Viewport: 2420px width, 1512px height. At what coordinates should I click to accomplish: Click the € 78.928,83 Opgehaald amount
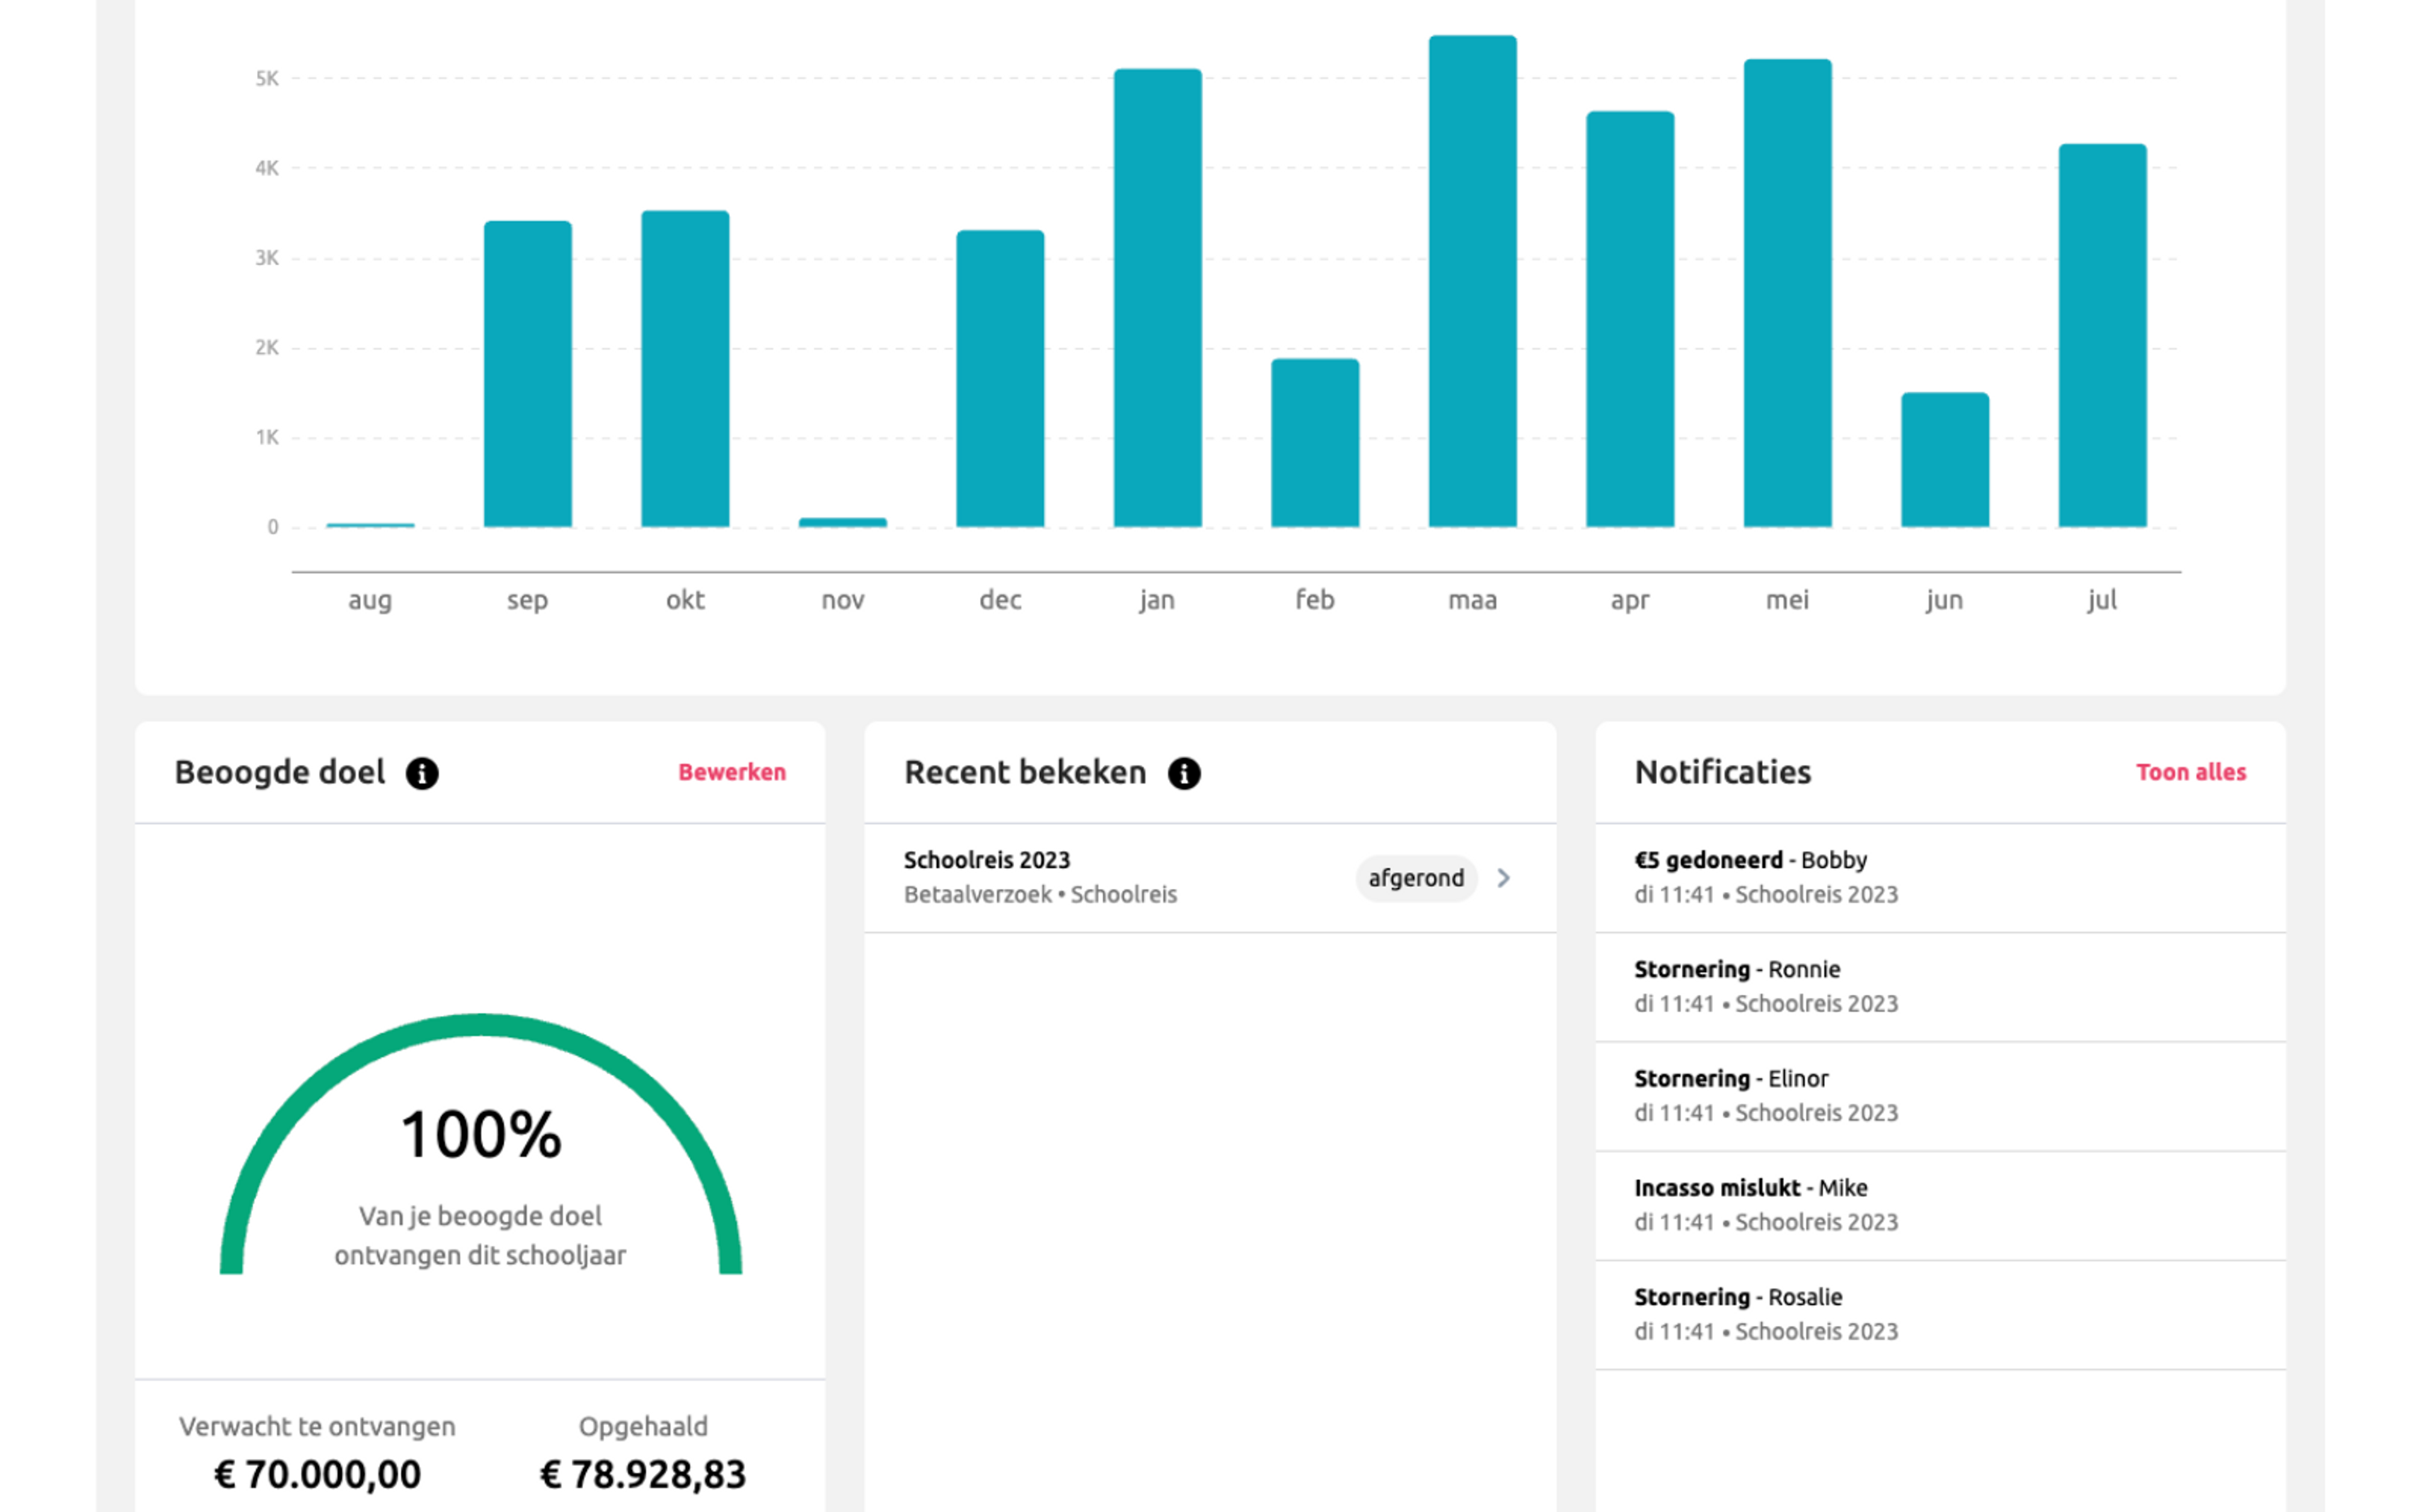pos(643,1474)
